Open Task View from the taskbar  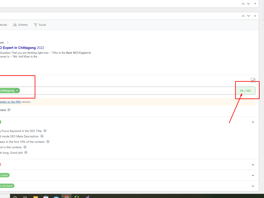(x=25, y=197)
